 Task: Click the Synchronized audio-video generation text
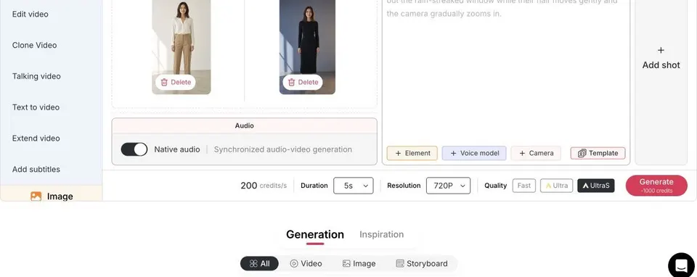pyautogui.click(x=282, y=149)
